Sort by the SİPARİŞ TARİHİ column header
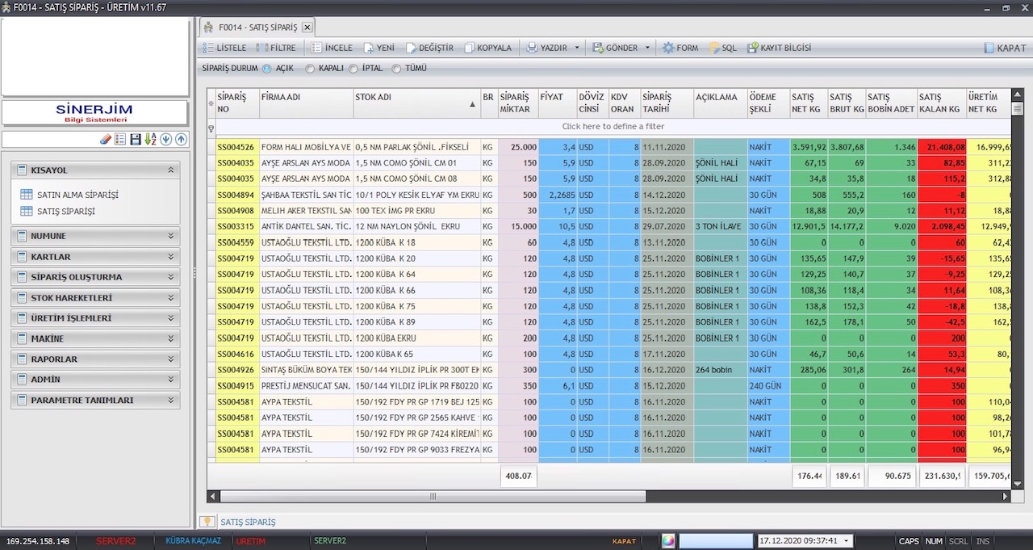Screen dimensions: 1033x550 point(667,103)
